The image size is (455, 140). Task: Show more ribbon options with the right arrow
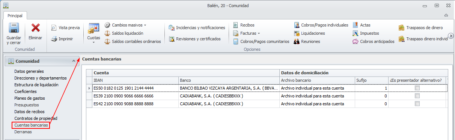[451, 36]
